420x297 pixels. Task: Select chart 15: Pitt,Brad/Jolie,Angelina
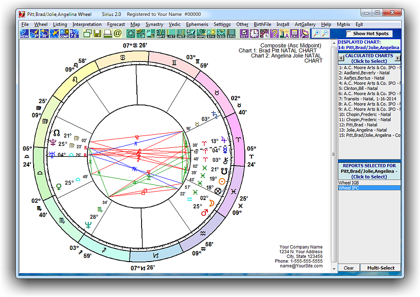tap(370, 135)
